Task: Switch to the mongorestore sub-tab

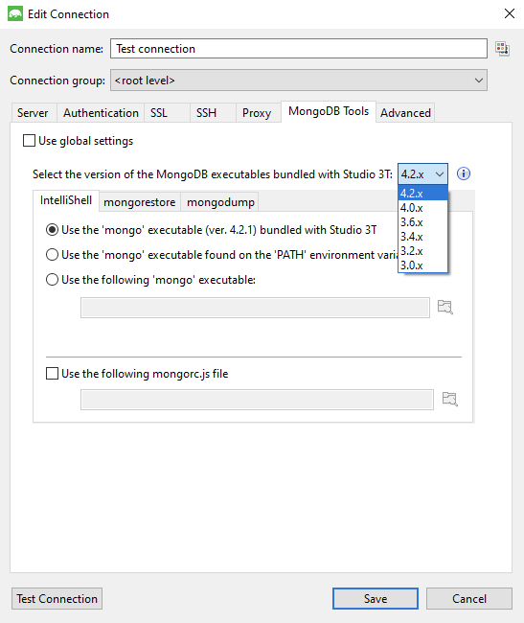Action: [140, 202]
